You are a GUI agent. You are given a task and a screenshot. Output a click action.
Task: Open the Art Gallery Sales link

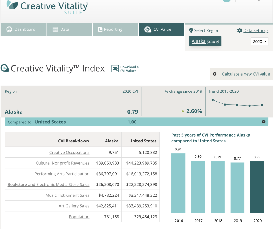(x=74, y=206)
